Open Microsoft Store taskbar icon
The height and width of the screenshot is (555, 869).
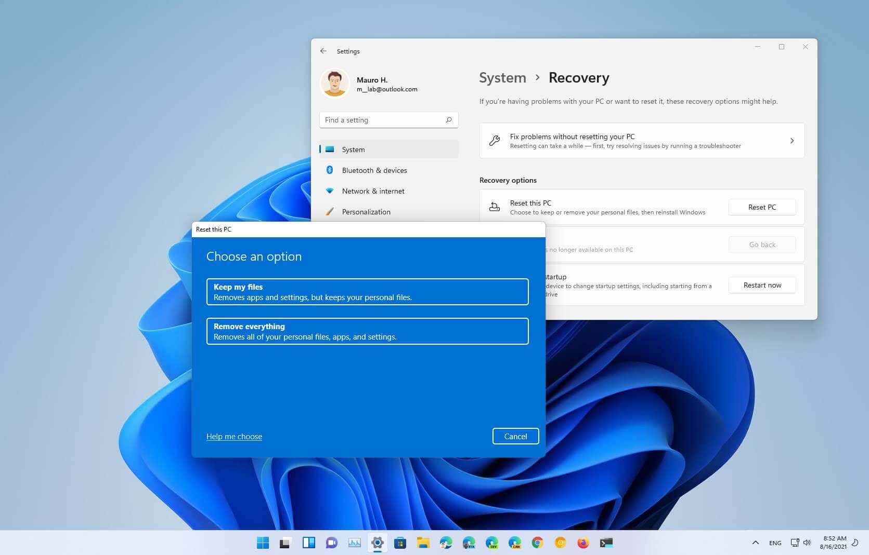pos(400,543)
